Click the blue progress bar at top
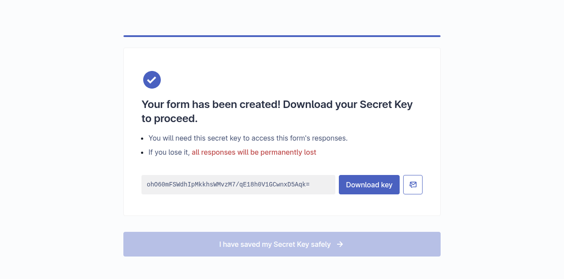The width and height of the screenshot is (564, 279). (x=282, y=36)
